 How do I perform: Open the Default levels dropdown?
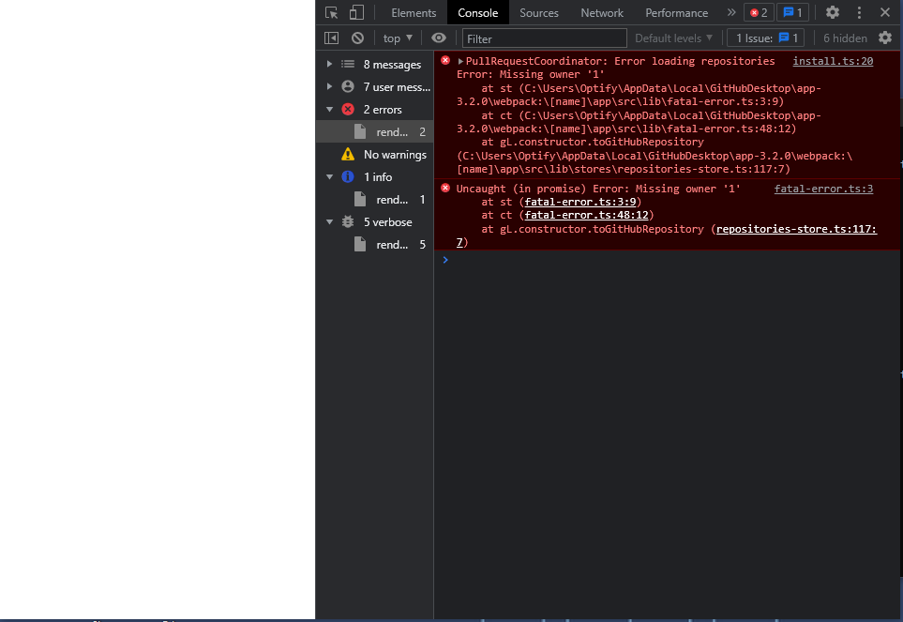(x=673, y=38)
